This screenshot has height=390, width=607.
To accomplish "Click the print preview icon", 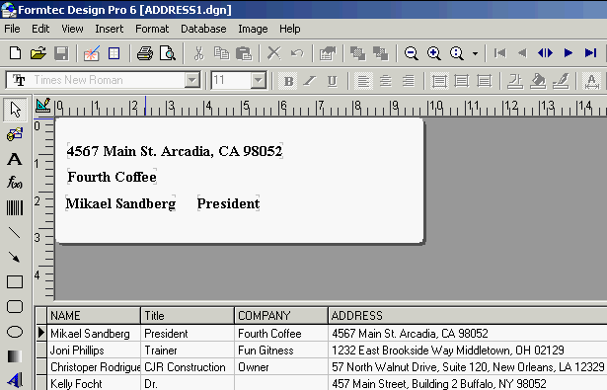I will tap(168, 53).
